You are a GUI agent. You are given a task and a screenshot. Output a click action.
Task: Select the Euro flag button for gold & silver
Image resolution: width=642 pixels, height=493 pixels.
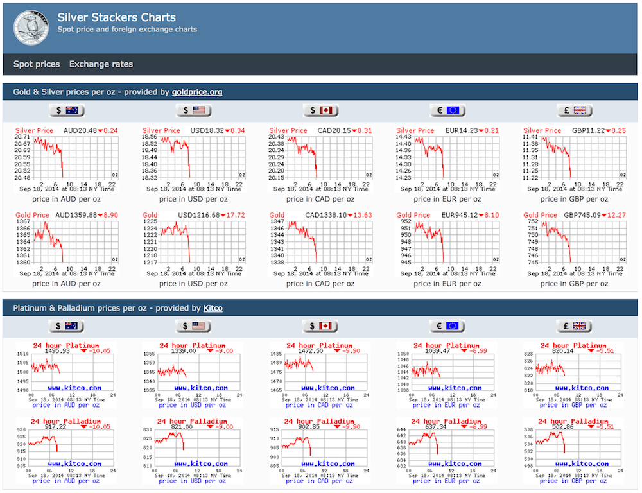tap(447, 110)
